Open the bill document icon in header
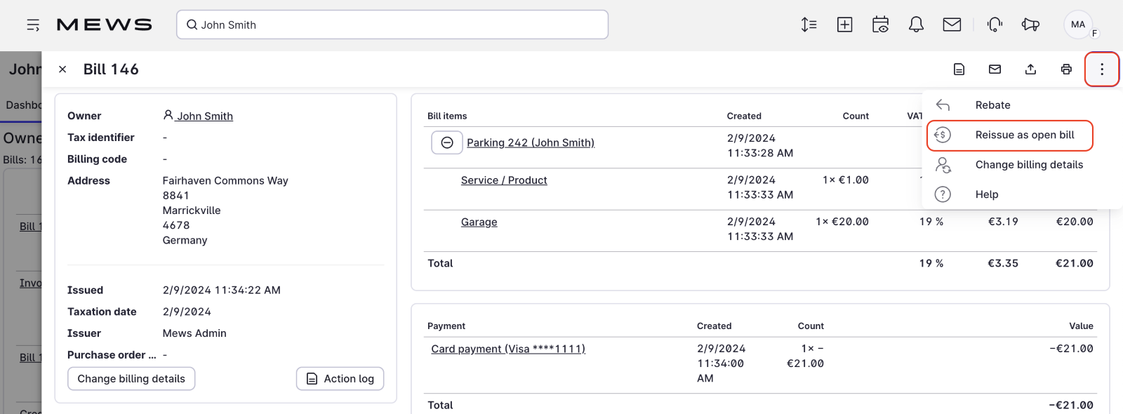Image resolution: width=1123 pixels, height=414 pixels. coord(959,69)
